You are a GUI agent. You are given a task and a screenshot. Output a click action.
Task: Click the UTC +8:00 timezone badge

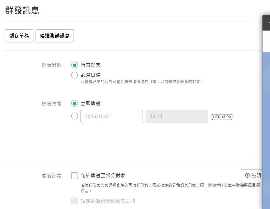point(222,117)
